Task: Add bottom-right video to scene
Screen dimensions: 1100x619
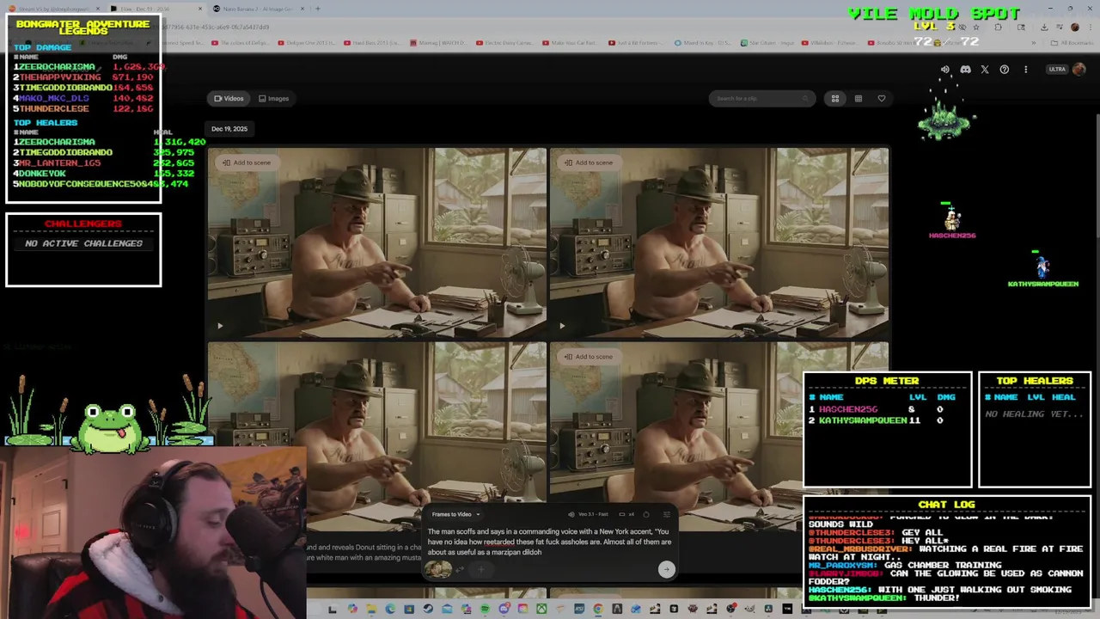Action: click(589, 357)
